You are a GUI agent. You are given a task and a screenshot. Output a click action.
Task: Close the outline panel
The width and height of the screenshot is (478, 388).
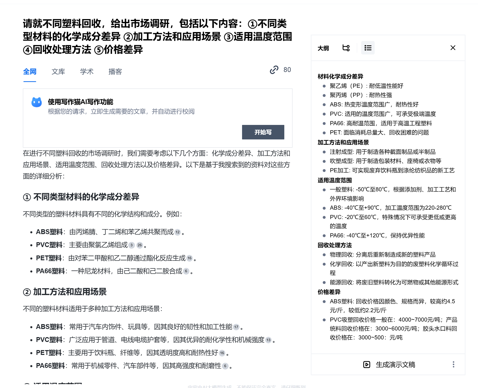pyautogui.click(x=453, y=48)
